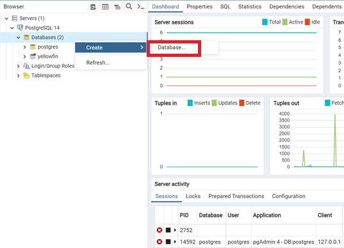Switch to the Properties tab
Screen dimensions: 344x248
pos(199,6)
